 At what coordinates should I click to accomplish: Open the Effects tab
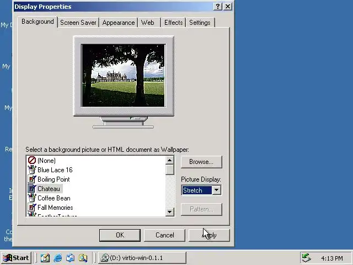coord(173,23)
